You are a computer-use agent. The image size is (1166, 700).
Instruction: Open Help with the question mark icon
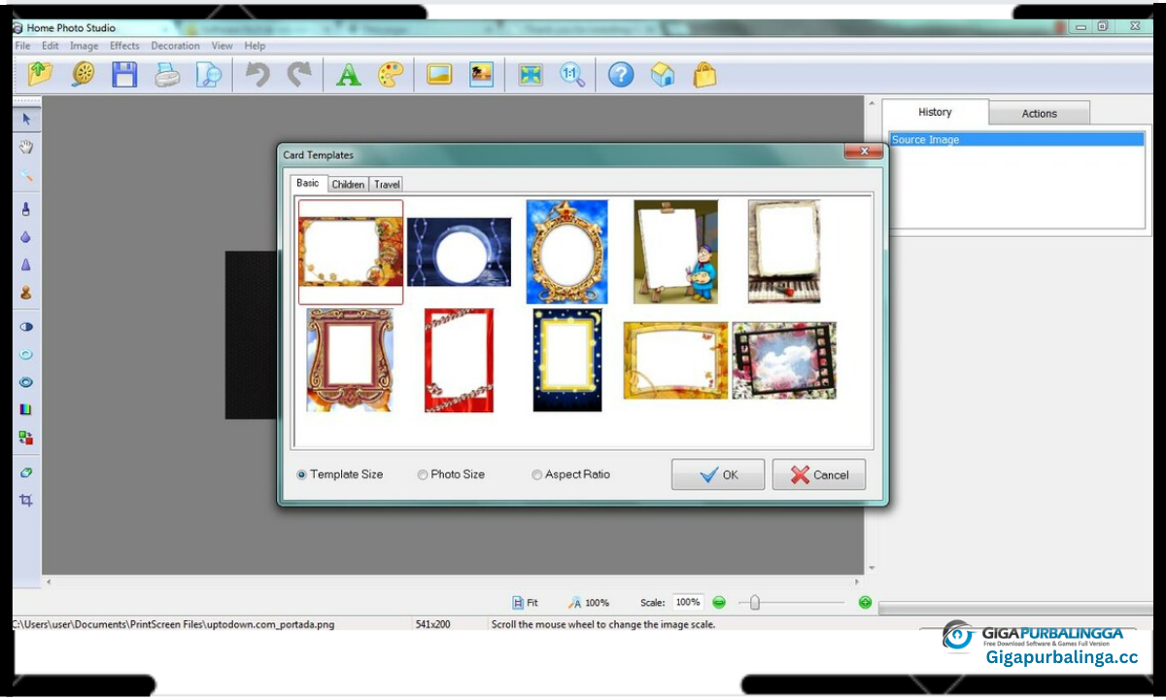(621, 74)
